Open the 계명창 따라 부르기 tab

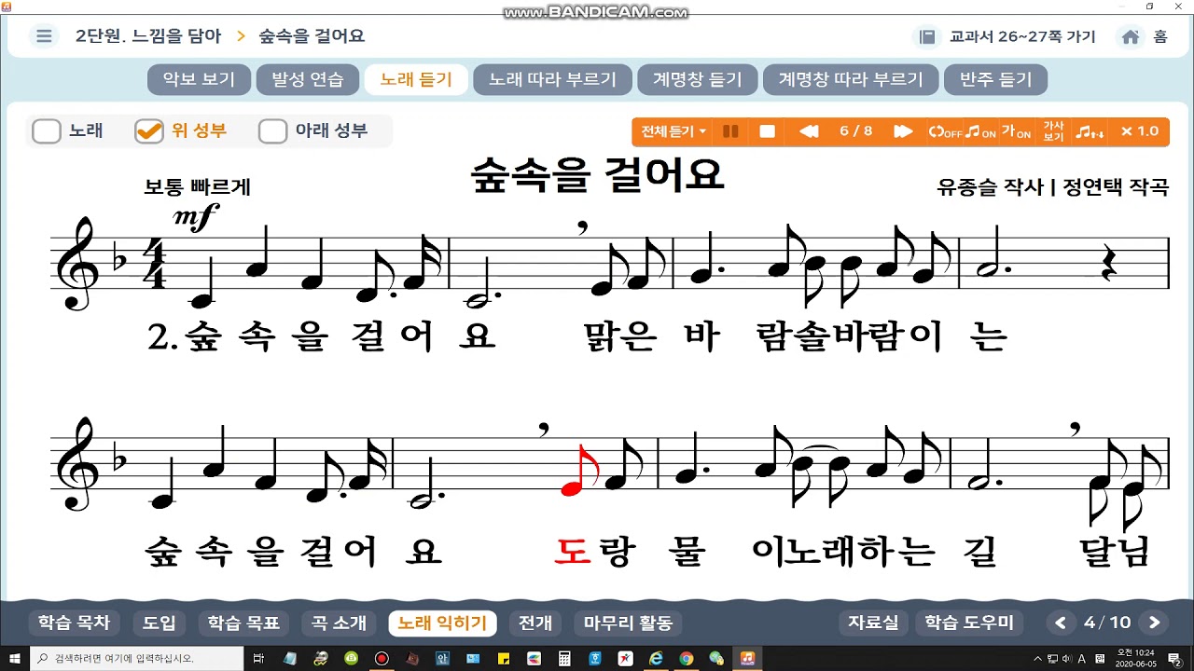coord(851,79)
